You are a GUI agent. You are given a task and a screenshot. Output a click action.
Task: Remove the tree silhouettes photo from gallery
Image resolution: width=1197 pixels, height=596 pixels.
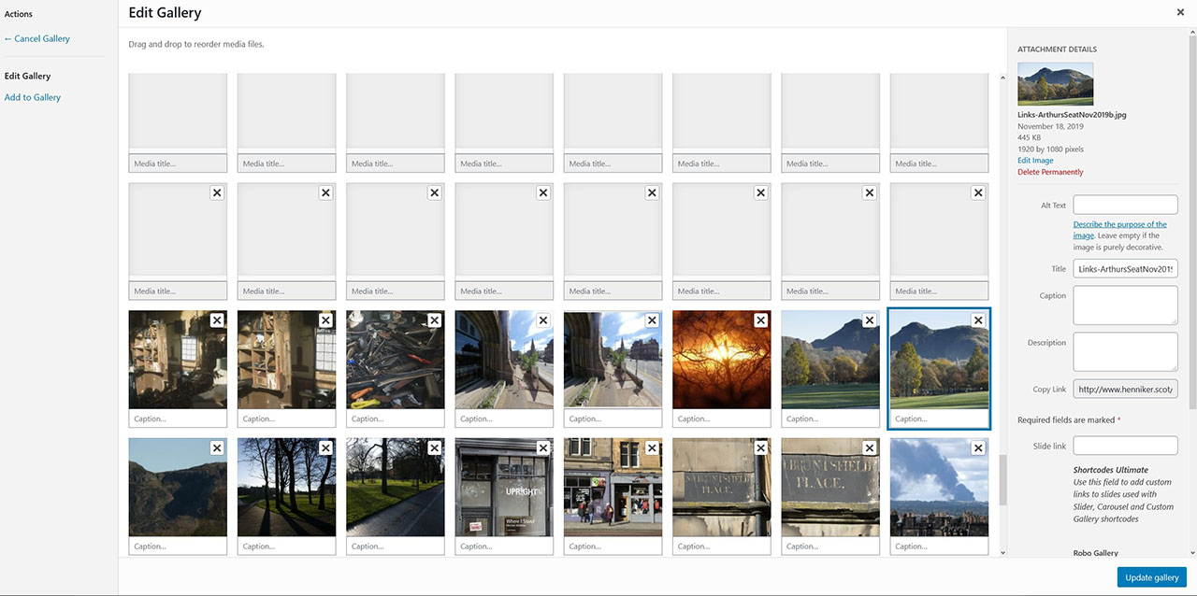click(x=325, y=447)
